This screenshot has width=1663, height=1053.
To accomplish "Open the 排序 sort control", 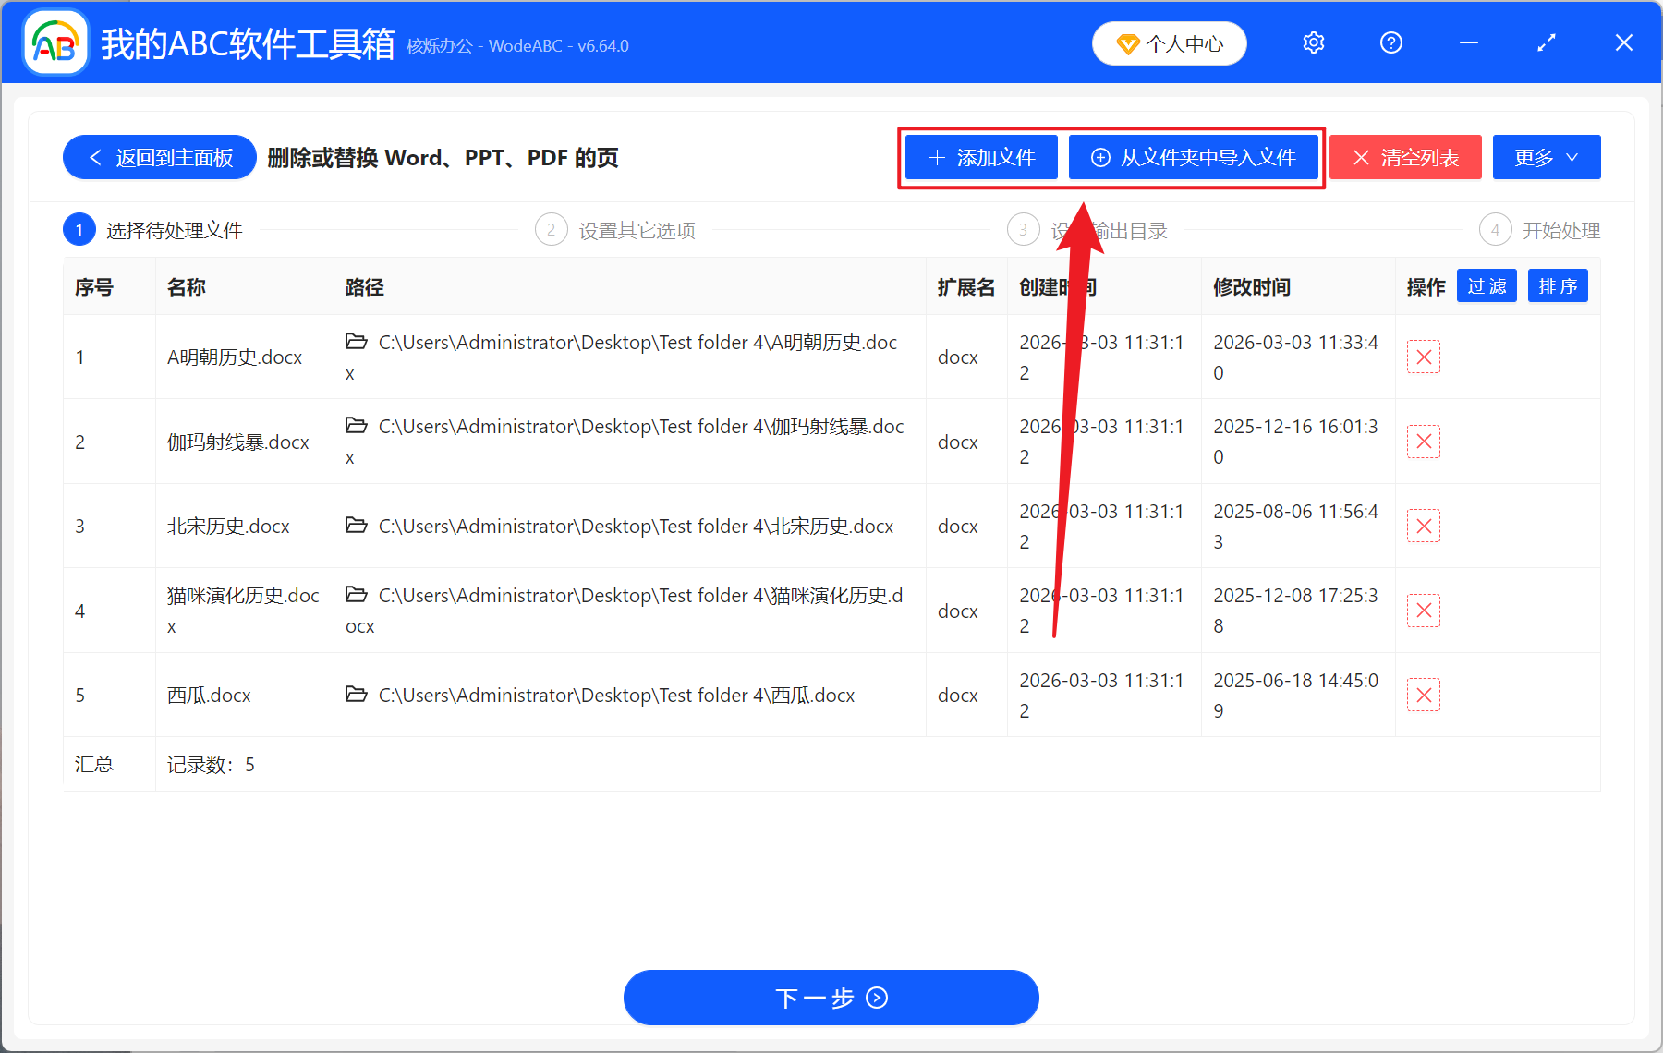I will 1558,286.
